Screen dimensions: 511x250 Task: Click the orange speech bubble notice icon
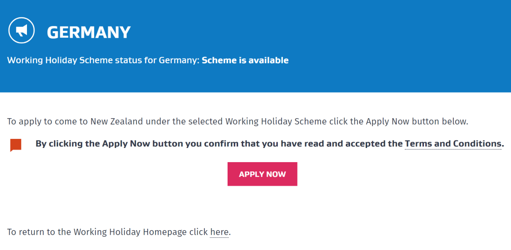16,145
